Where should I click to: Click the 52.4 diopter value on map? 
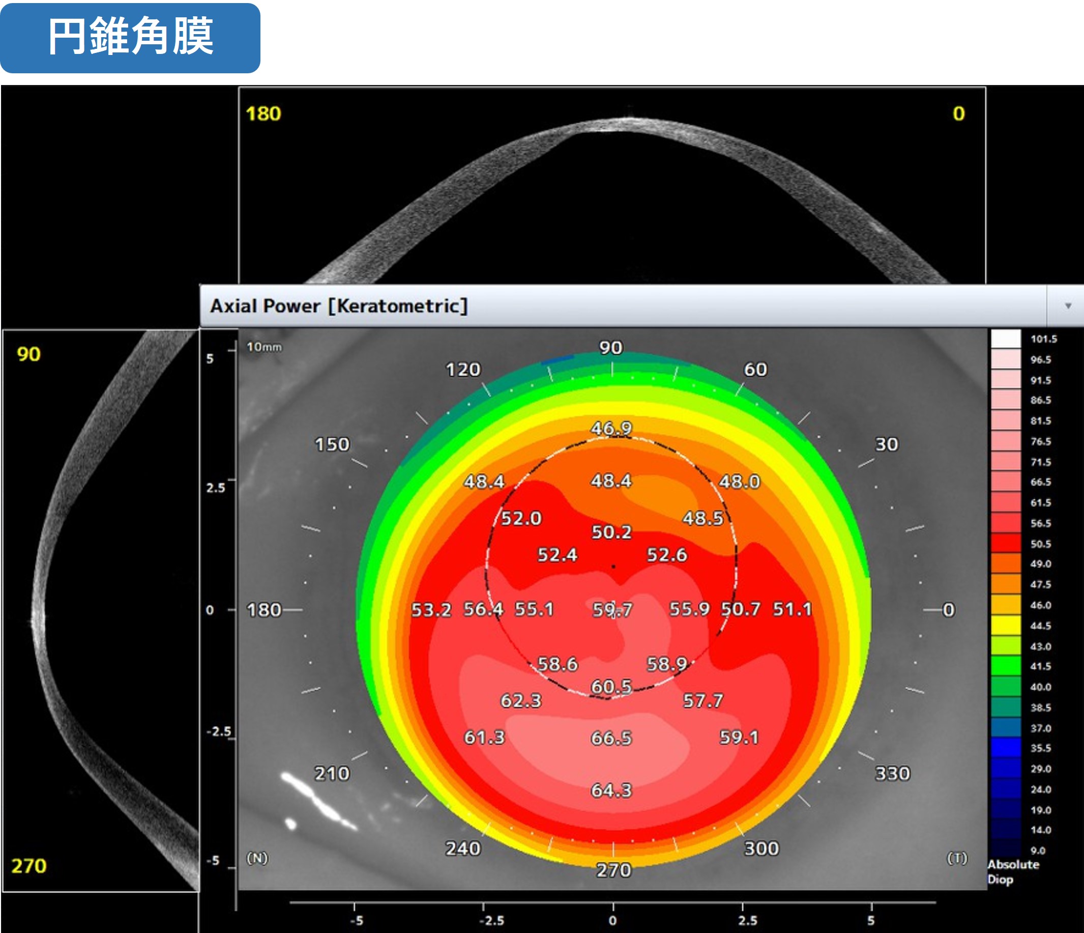(x=557, y=554)
